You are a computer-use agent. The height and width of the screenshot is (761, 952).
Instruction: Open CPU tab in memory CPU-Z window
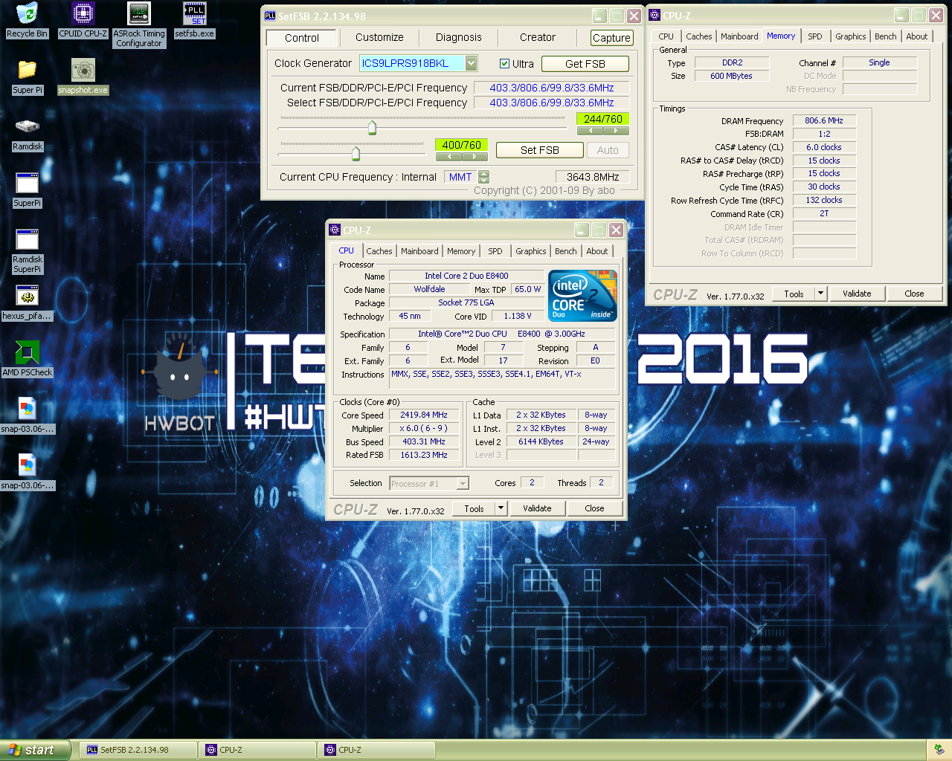666,36
